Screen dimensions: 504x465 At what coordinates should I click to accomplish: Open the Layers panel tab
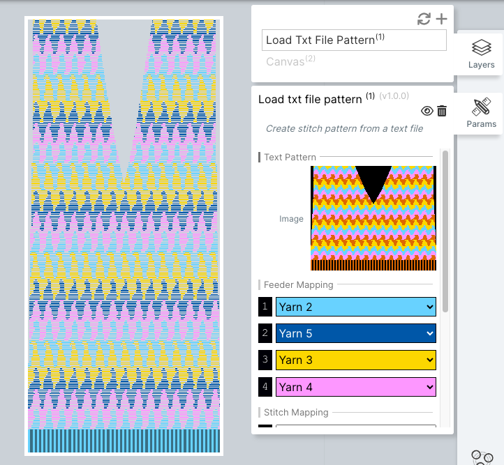pos(481,54)
